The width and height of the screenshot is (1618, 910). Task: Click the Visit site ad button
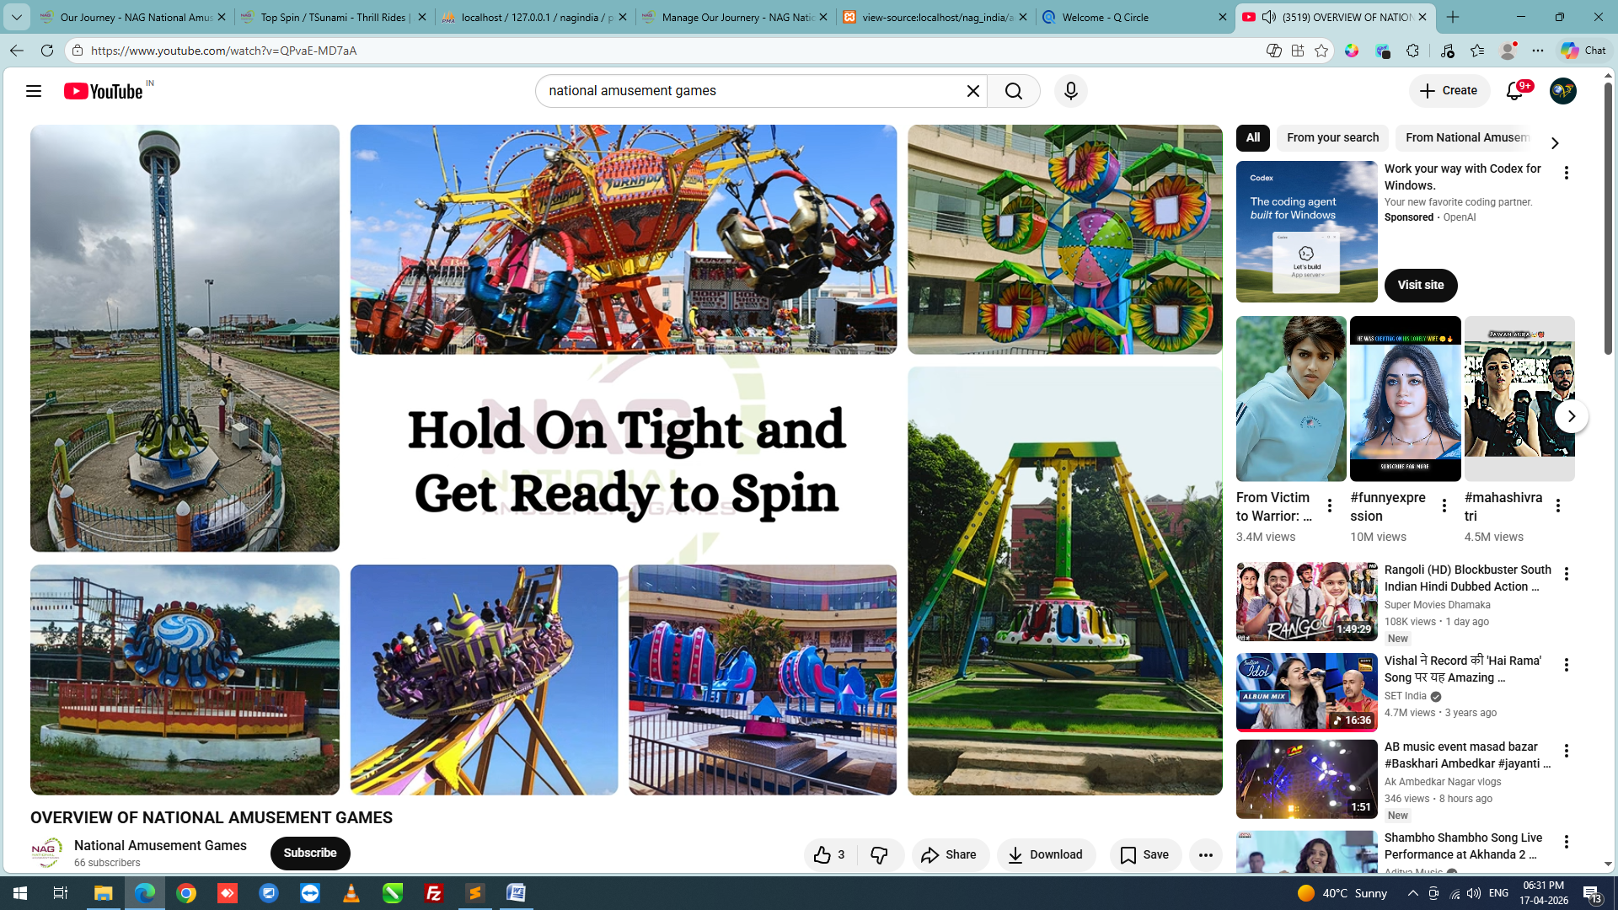coord(1421,285)
